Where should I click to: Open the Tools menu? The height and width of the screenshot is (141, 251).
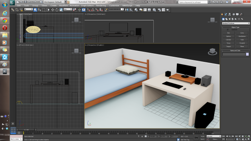26,5
